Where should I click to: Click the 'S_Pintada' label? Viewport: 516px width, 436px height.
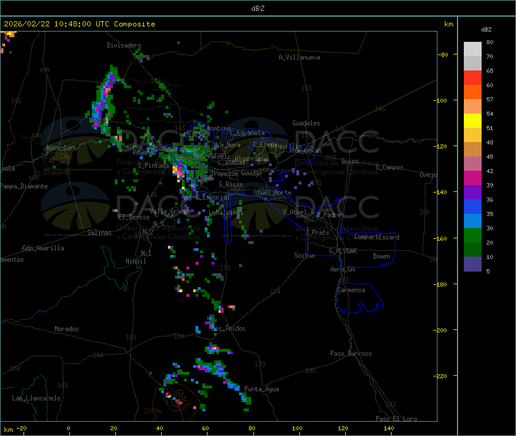tap(153, 166)
